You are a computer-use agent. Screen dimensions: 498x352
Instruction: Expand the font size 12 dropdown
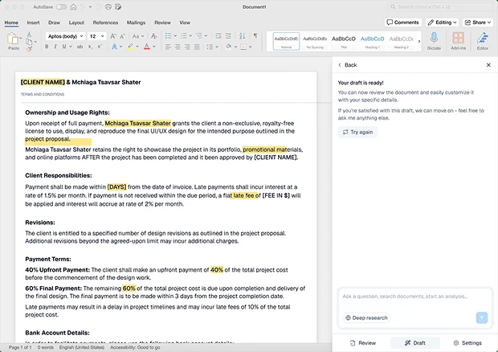[96, 36]
